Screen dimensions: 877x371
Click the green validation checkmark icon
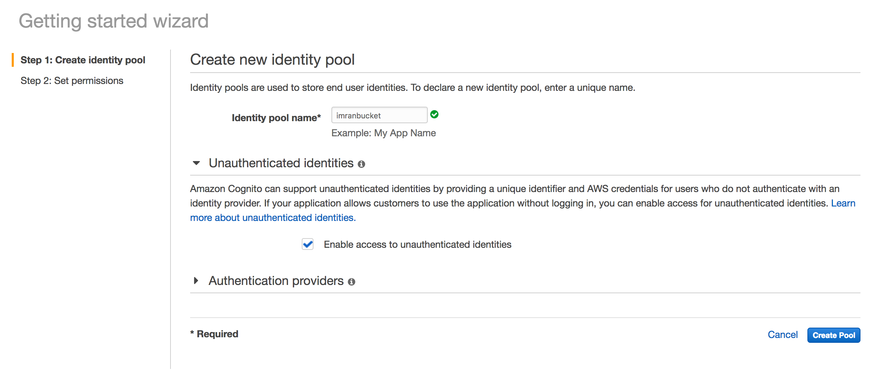(x=434, y=114)
